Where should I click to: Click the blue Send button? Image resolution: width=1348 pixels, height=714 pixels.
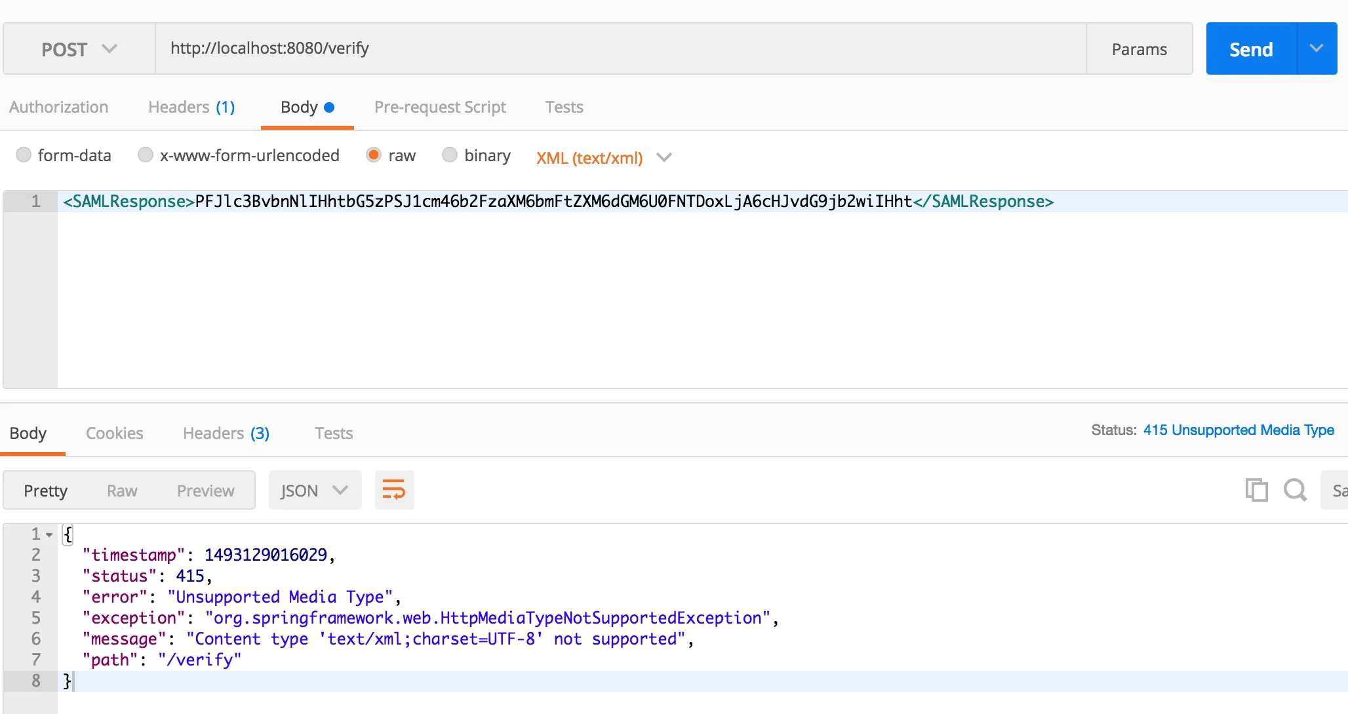[x=1251, y=49]
